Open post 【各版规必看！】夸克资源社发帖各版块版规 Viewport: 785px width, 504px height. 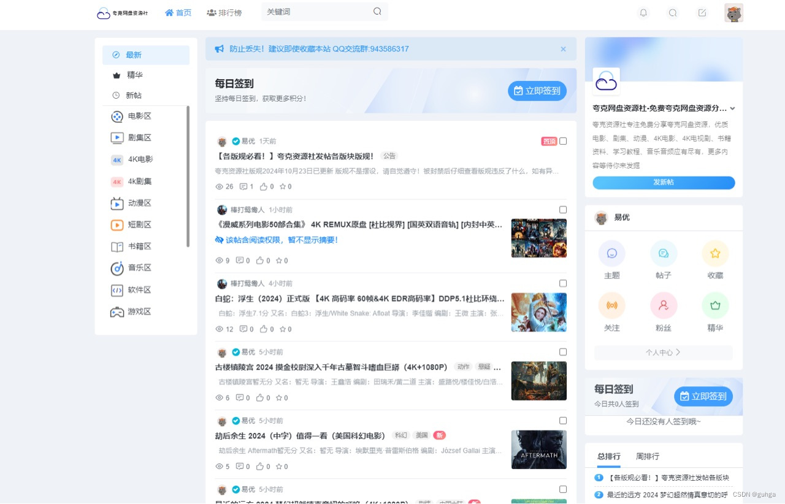coord(294,156)
